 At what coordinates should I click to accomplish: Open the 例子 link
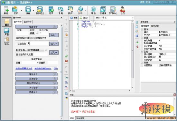point(56,68)
